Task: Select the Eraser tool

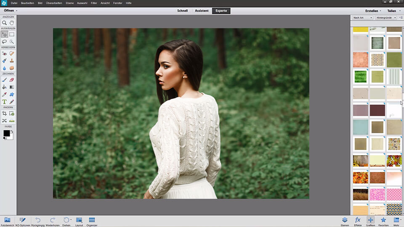Action: coord(12,80)
